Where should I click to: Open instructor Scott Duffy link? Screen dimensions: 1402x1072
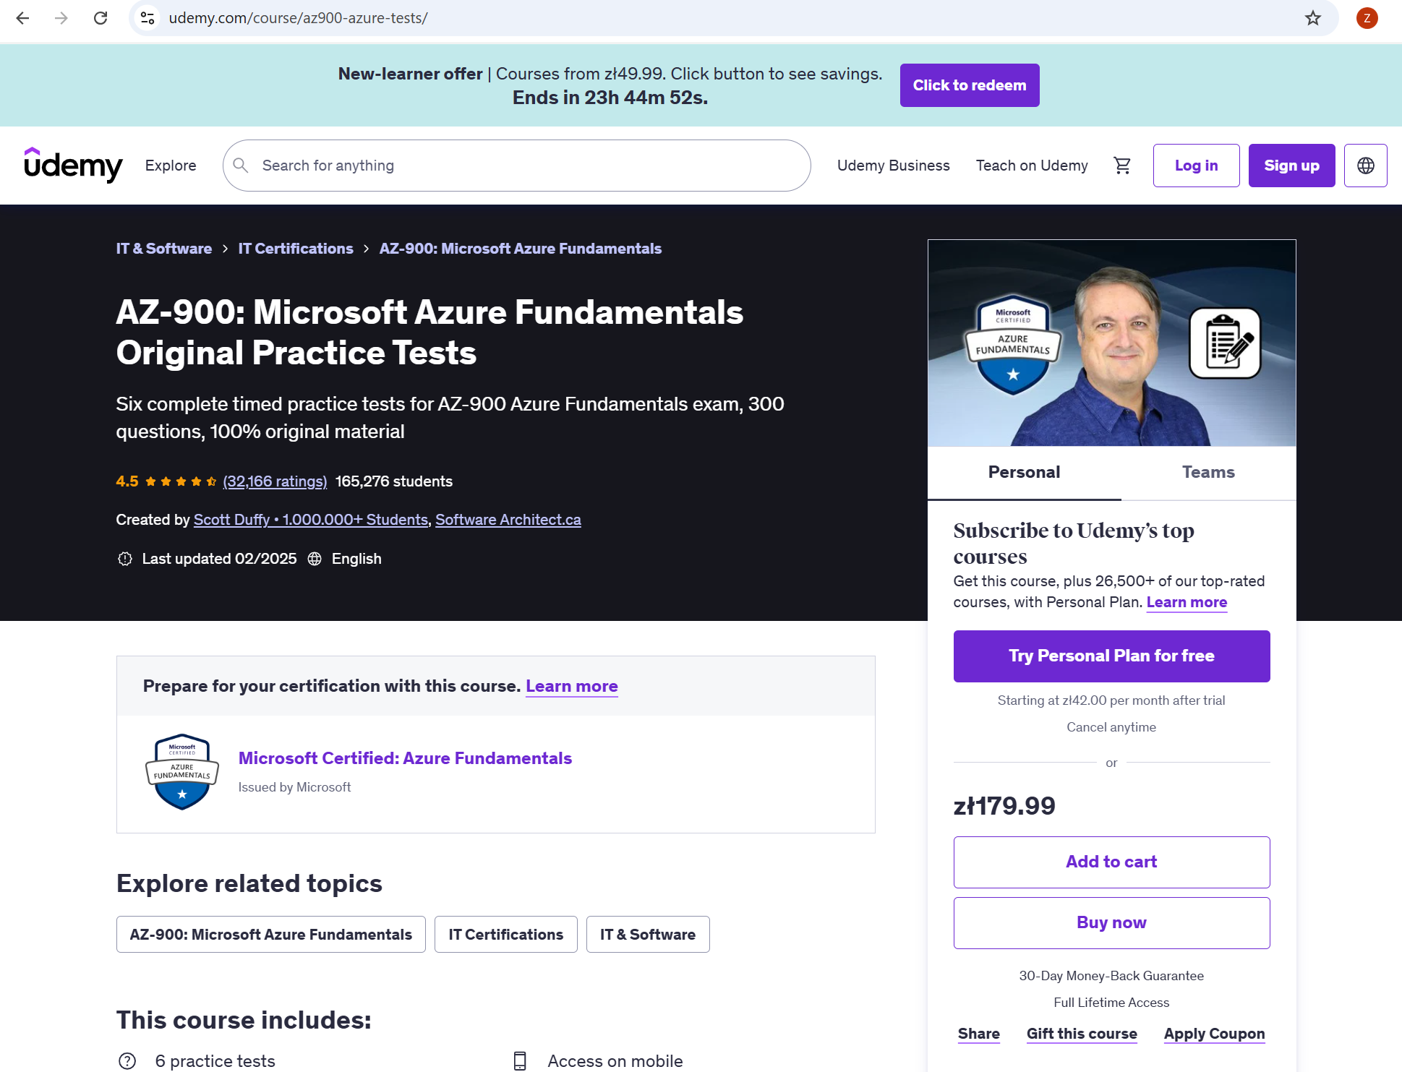click(x=311, y=520)
